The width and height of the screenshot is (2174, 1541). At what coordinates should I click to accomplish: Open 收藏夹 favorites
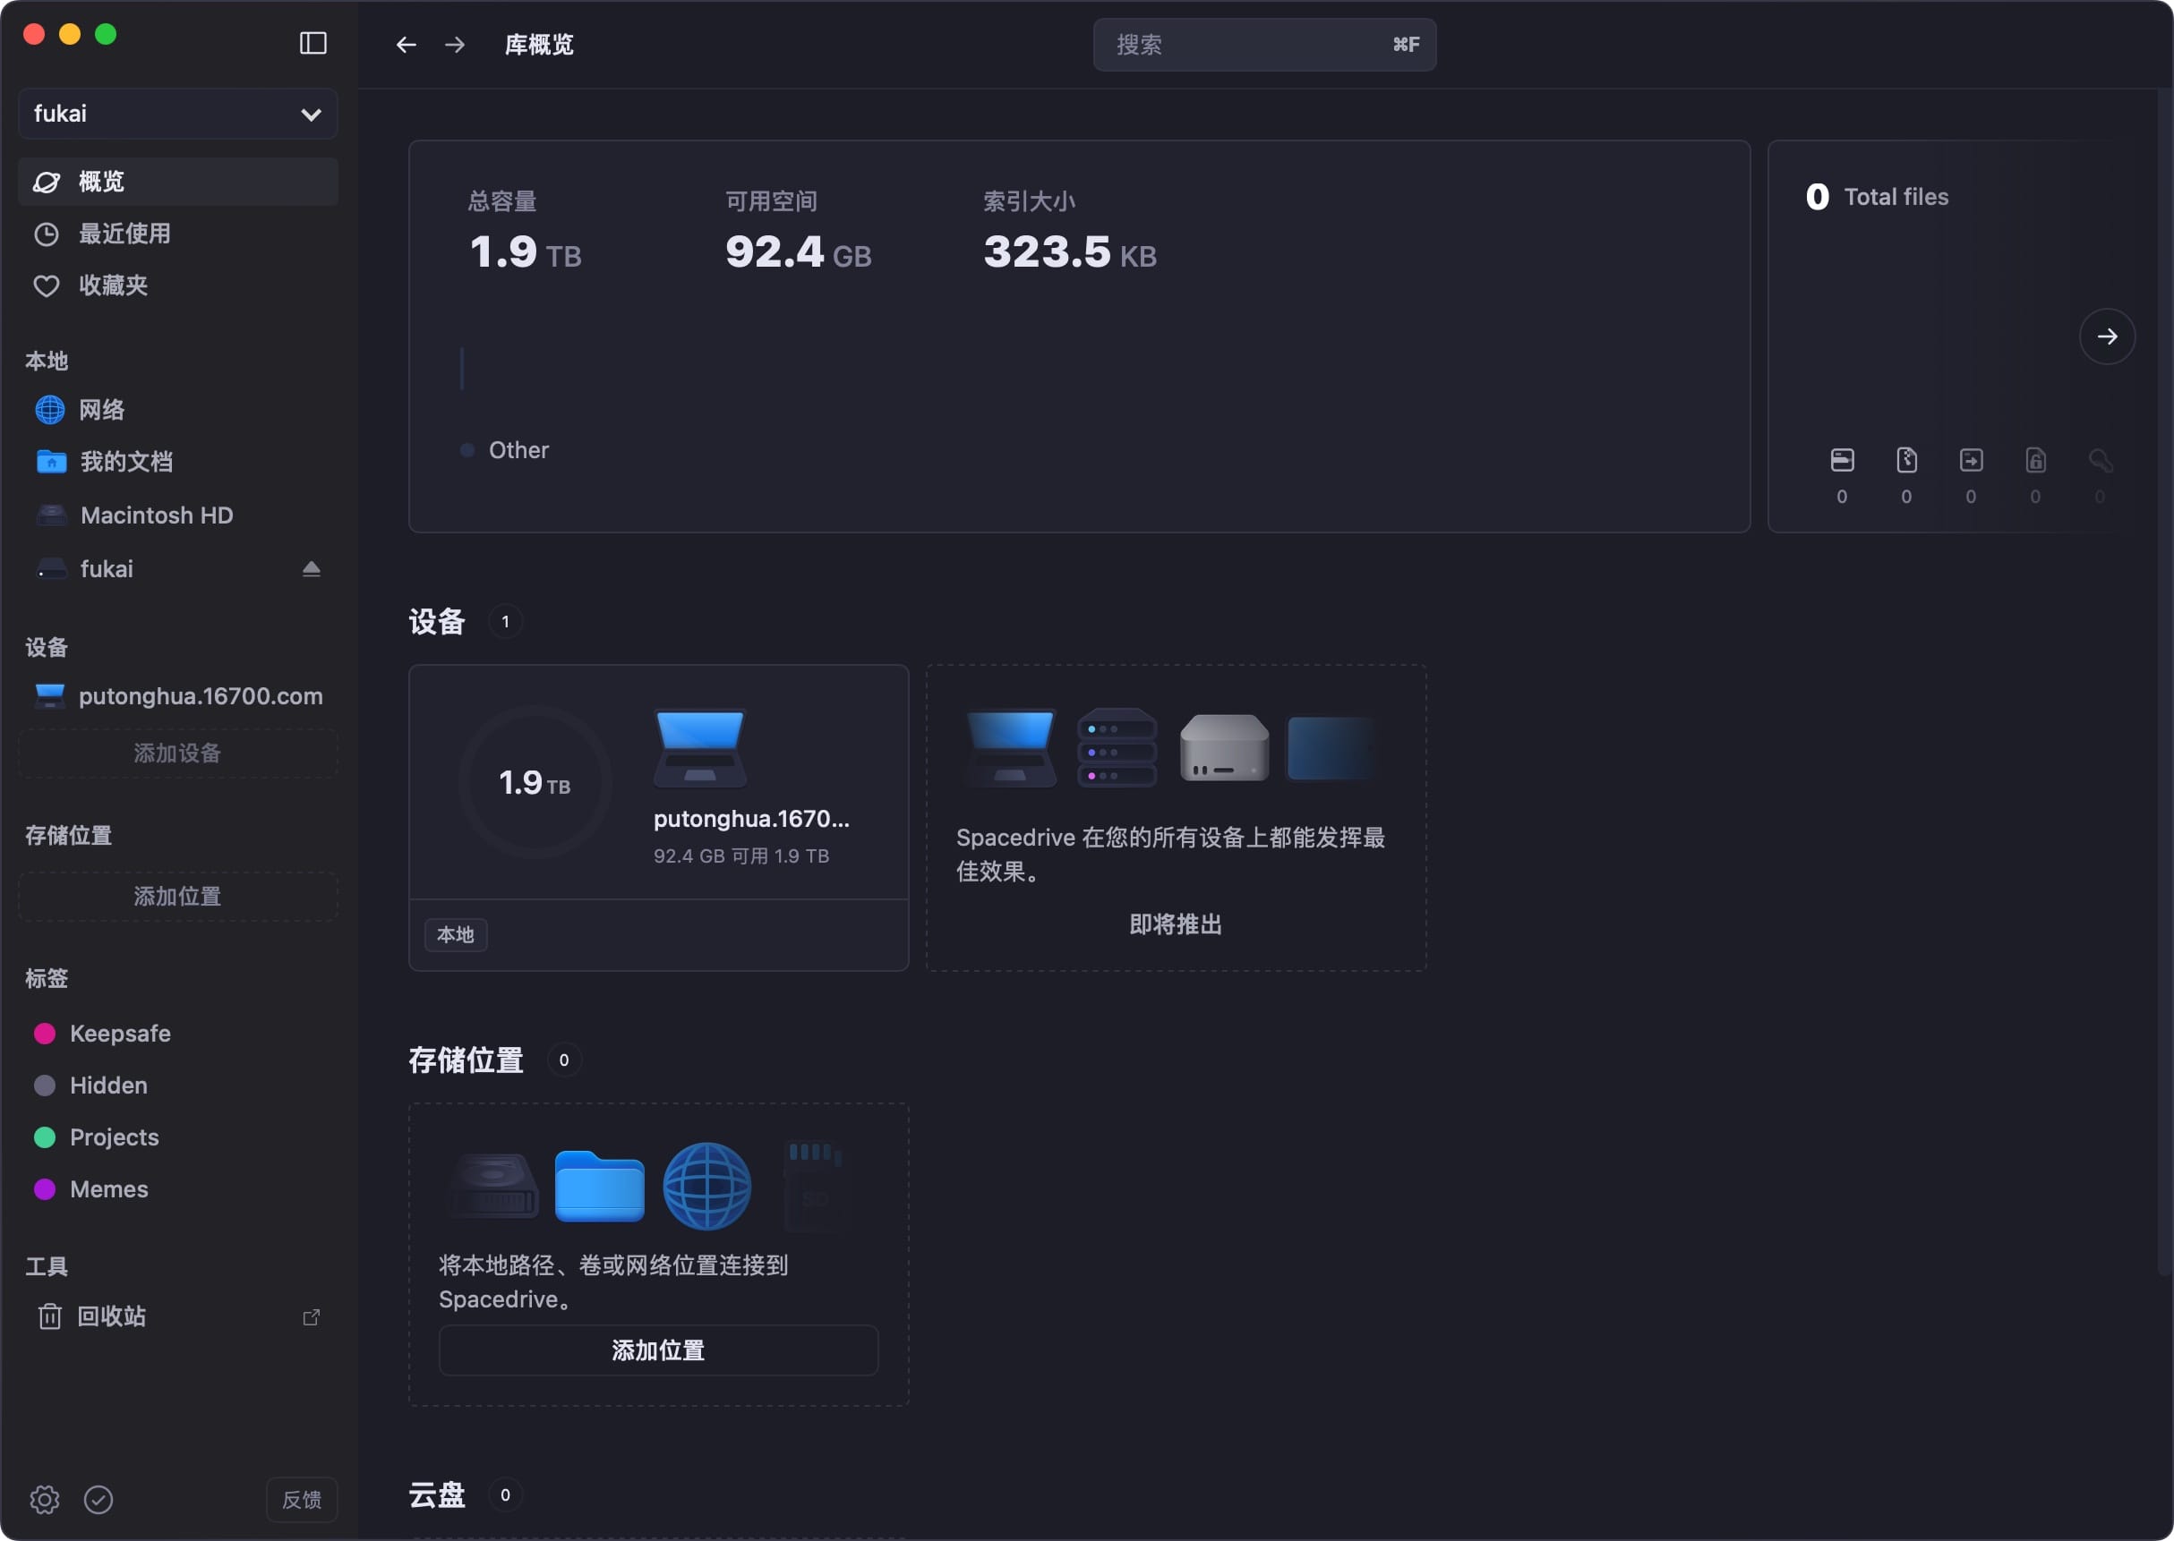pyautogui.click(x=178, y=285)
